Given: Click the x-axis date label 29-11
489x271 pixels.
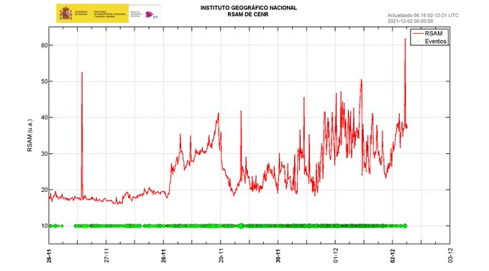Looking at the screenshot, I should [x=221, y=255].
